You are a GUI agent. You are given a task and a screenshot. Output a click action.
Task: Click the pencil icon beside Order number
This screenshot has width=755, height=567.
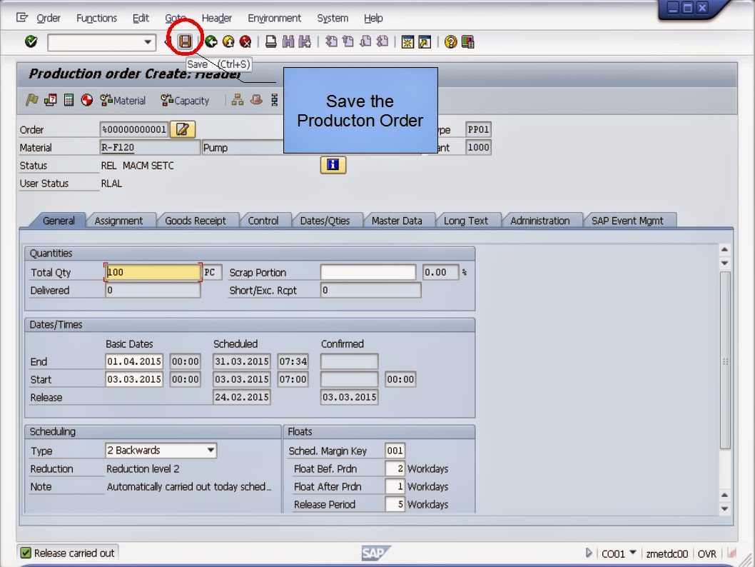pyautogui.click(x=183, y=129)
